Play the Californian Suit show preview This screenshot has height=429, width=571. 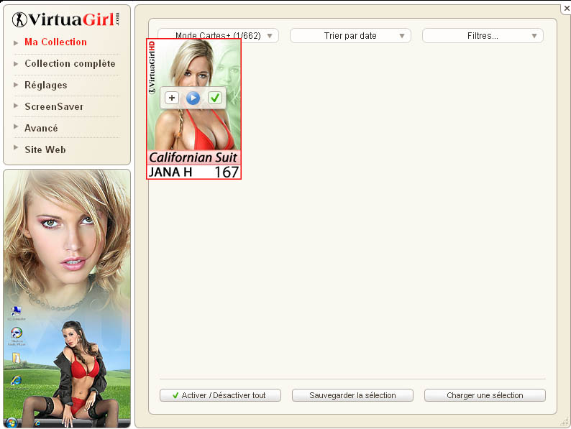193,98
